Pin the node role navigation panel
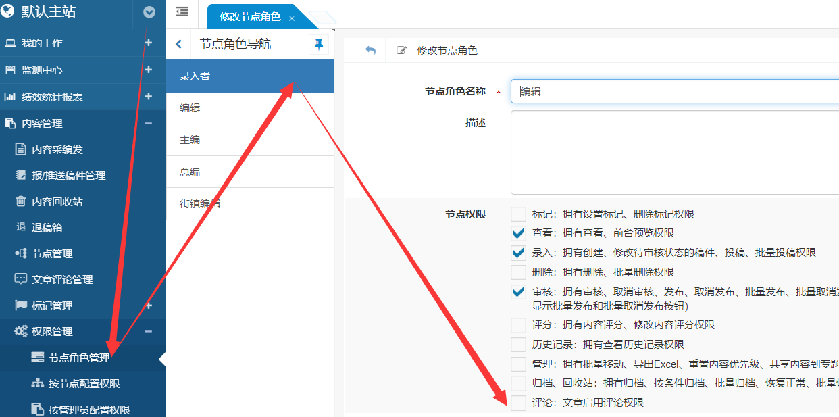 pos(319,45)
